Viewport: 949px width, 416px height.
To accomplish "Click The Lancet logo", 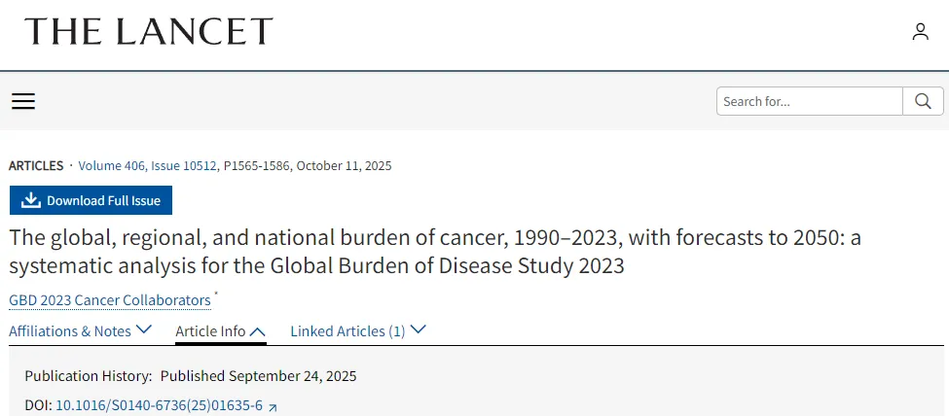I will point(149,32).
